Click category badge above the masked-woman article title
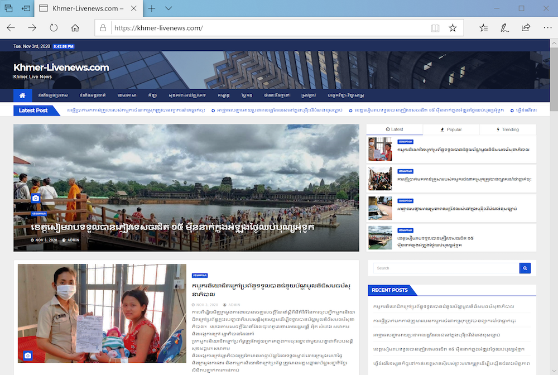 click(200, 275)
